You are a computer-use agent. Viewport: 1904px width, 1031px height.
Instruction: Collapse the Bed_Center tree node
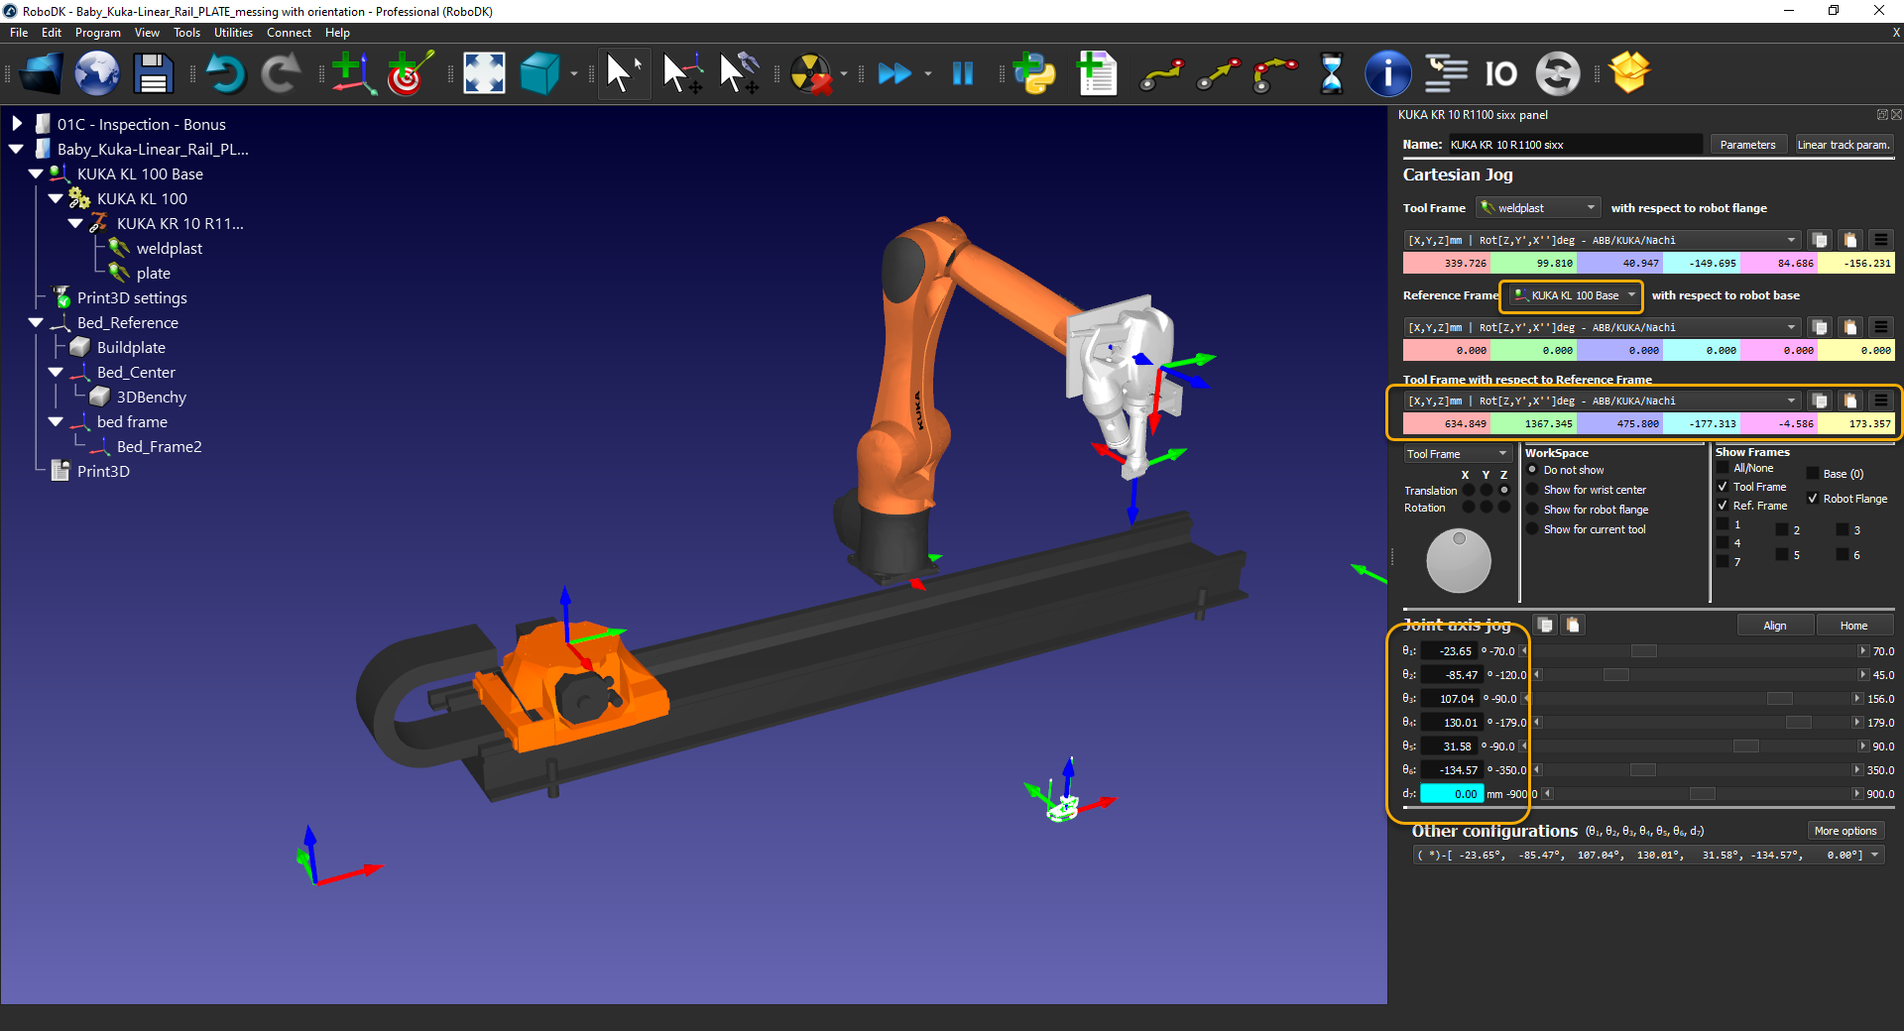56,372
